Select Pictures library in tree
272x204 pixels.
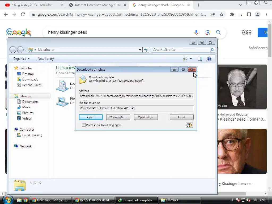coord(28,113)
